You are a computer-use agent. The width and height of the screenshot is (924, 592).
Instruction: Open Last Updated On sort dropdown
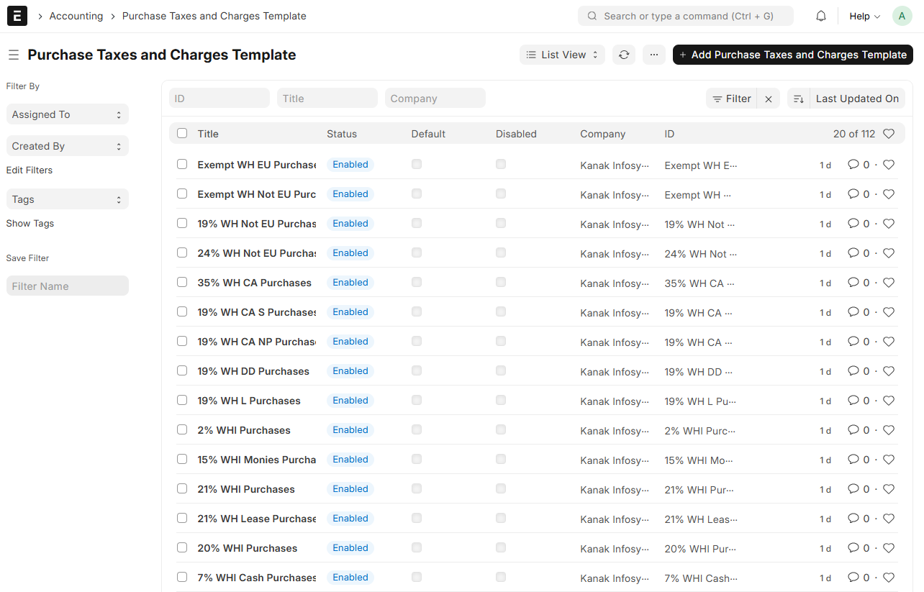pyautogui.click(x=857, y=99)
